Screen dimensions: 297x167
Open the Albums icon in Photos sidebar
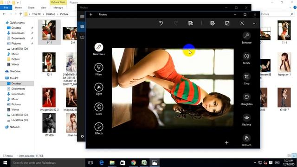[82, 37]
